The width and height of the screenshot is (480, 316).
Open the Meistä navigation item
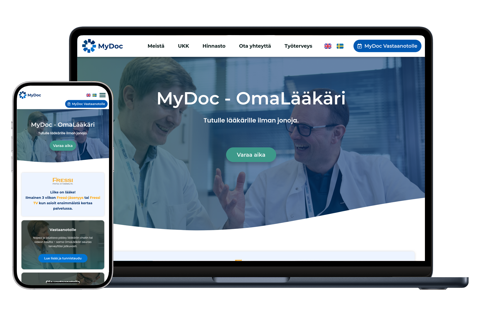[156, 46]
